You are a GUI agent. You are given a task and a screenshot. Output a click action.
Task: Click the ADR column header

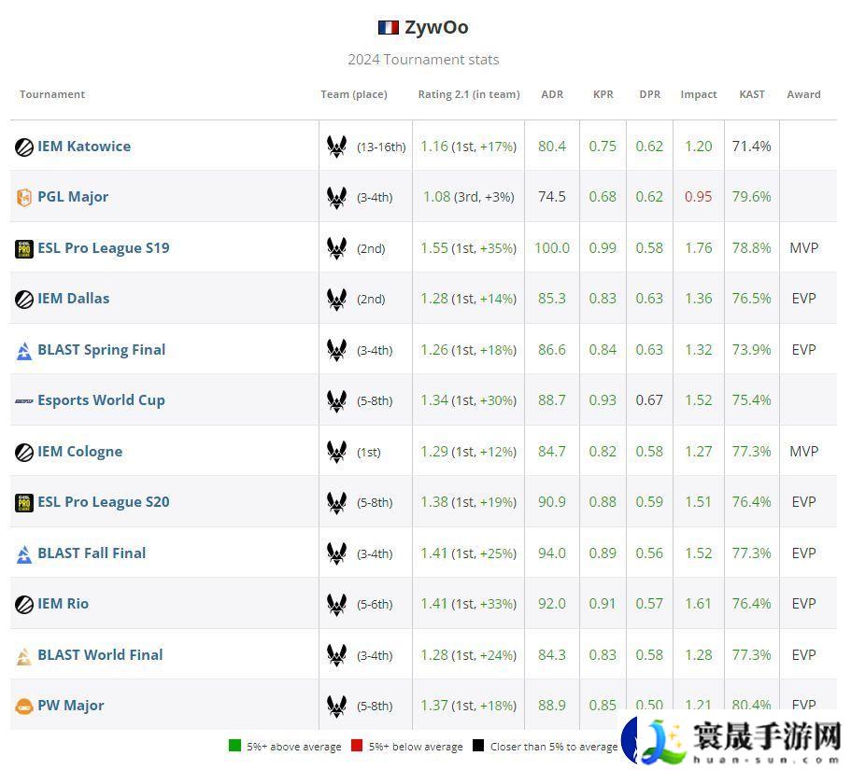pyautogui.click(x=552, y=94)
